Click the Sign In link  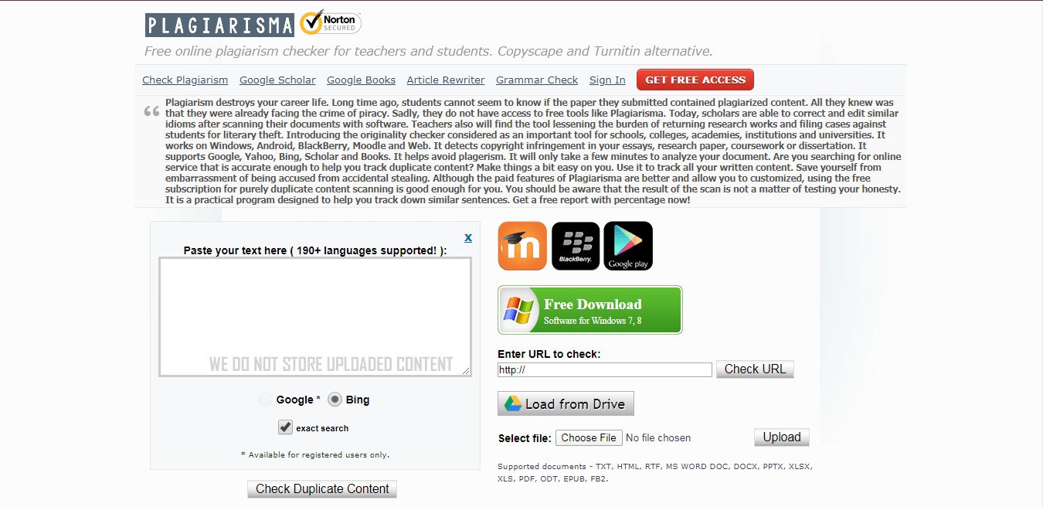[x=607, y=80]
